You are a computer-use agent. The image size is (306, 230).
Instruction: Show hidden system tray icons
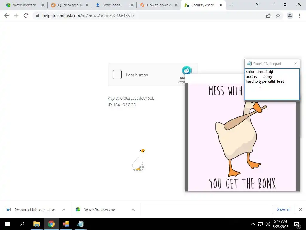pyautogui.click(x=253, y=224)
